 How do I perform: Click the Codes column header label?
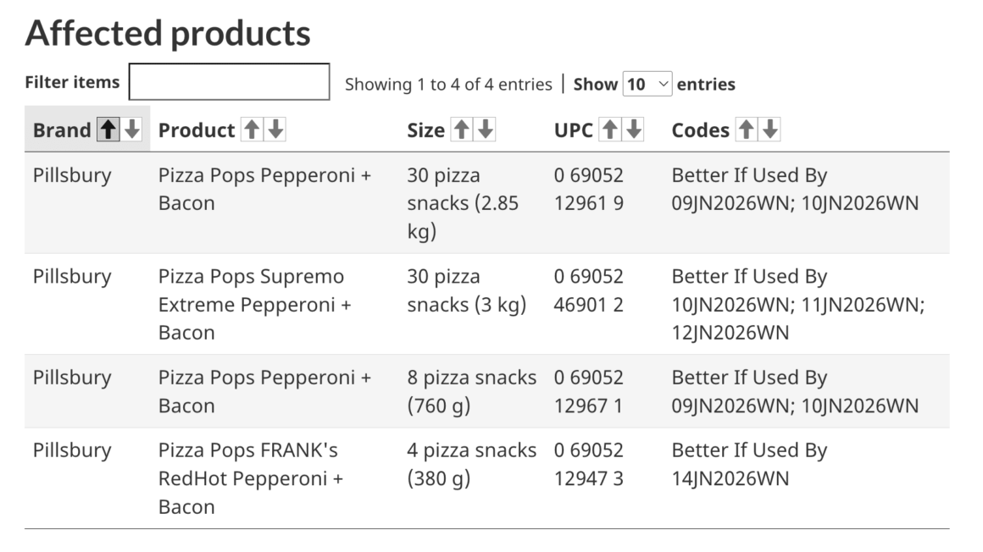tap(700, 130)
